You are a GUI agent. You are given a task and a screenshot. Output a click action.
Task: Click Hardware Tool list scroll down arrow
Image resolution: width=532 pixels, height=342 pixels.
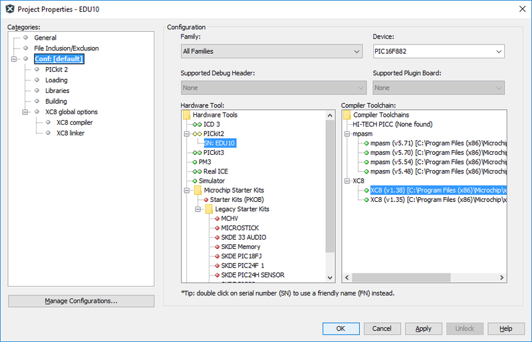(330, 278)
